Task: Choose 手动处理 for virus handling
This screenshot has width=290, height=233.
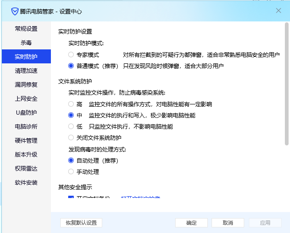Action: click(71, 171)
